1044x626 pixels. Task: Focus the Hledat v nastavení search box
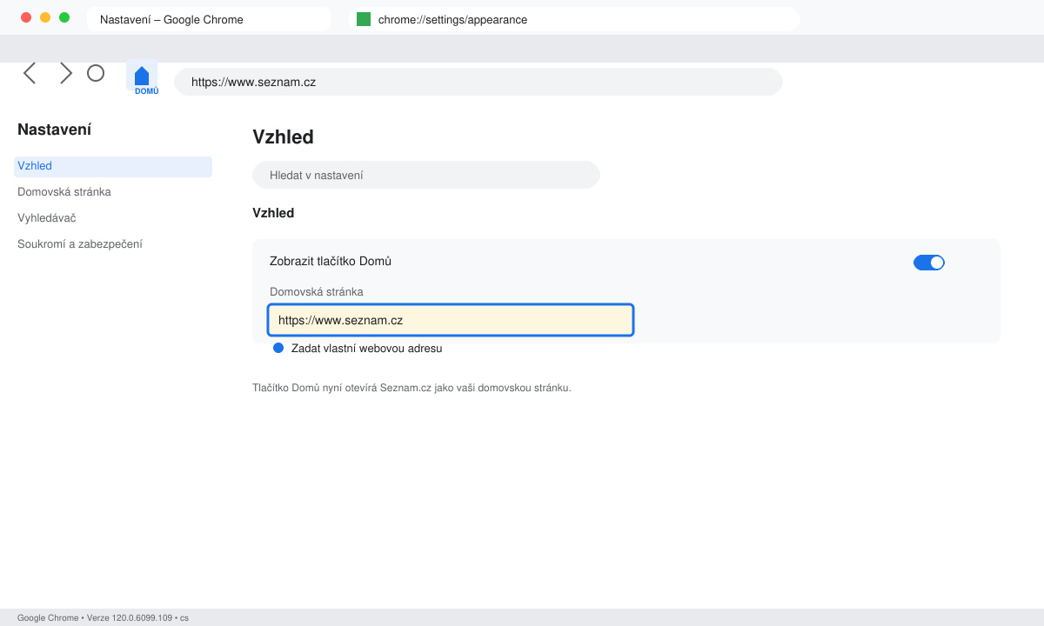pyautogui.click(x=426, y=175)
